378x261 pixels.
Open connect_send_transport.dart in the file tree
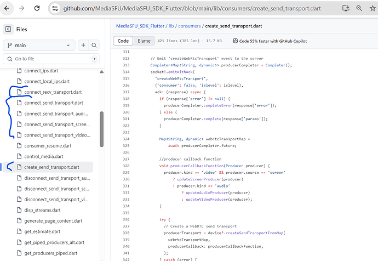(54, 103)
